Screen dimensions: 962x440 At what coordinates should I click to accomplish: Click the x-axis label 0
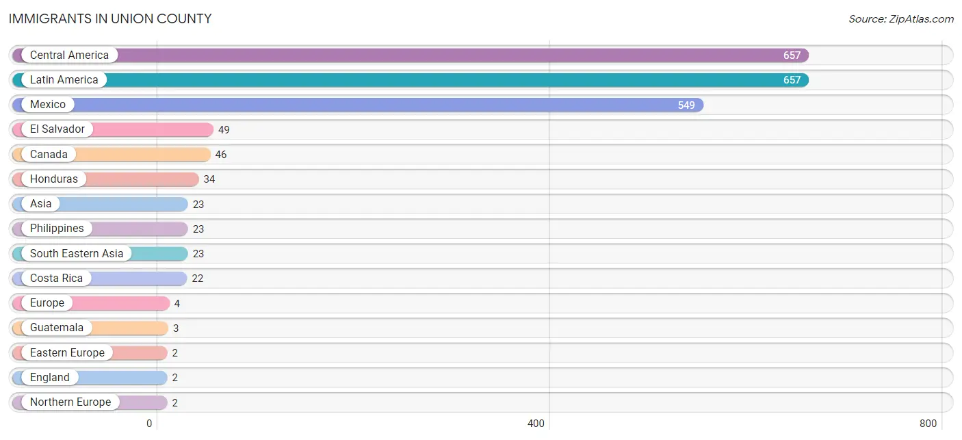click(149, 424)
